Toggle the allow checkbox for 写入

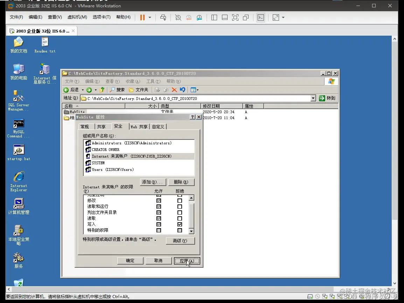click(159, 224)
